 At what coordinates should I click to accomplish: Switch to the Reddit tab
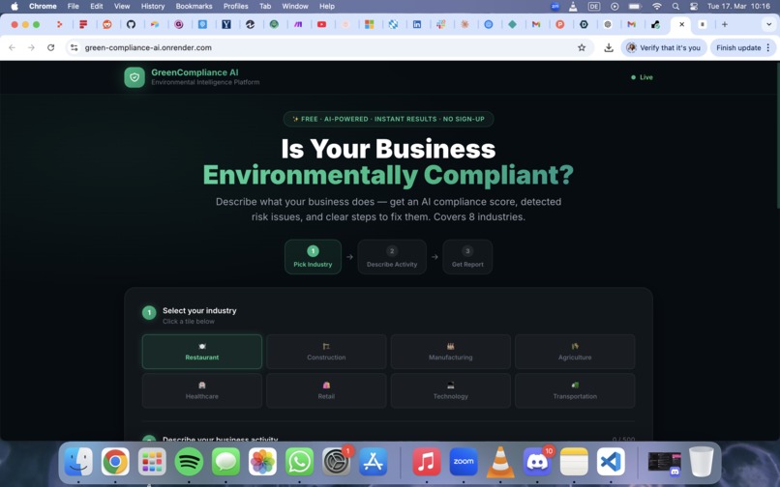107,24
